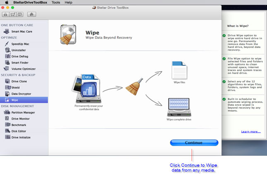Follow the Learn more link
The image size is (267, 174).
click(x=251, y=132)
